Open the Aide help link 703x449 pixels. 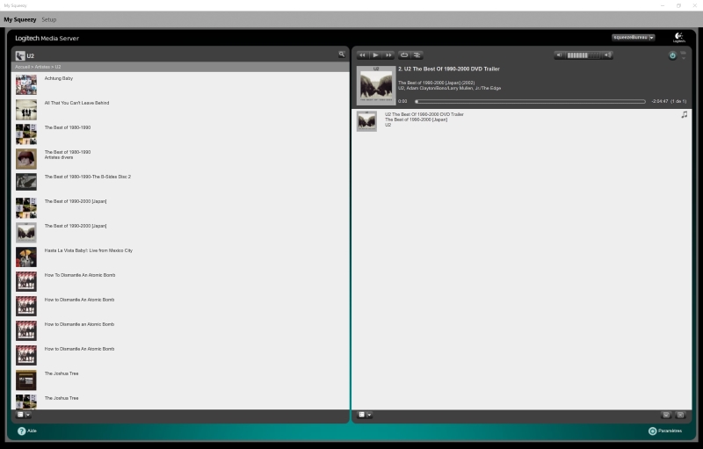point(27,431)
